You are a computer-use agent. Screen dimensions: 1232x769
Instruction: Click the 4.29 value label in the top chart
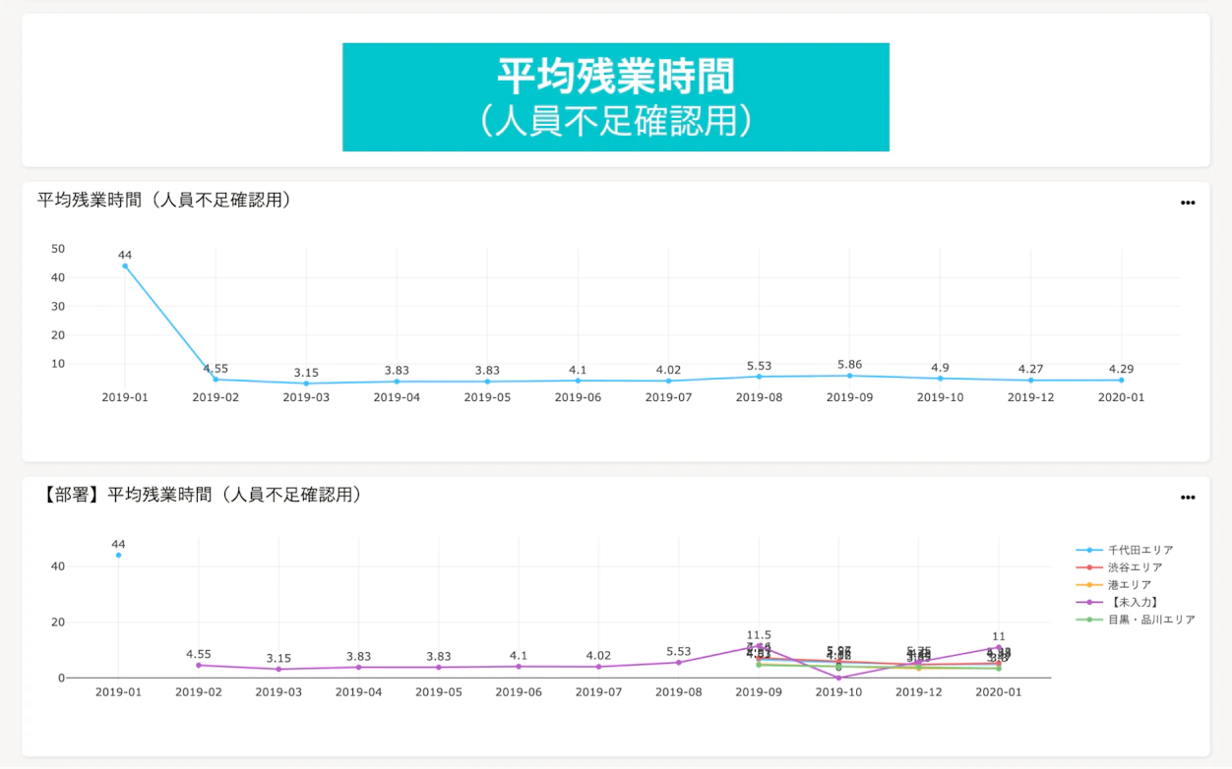click(1121, 370)
